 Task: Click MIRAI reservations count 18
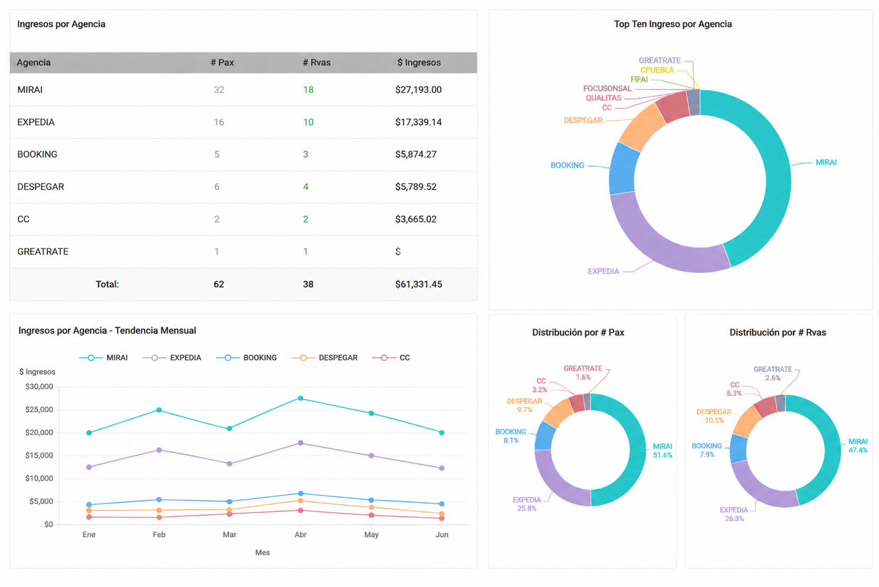click(x=308, y=90)
